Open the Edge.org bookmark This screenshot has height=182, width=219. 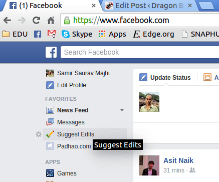click(153, 34)
